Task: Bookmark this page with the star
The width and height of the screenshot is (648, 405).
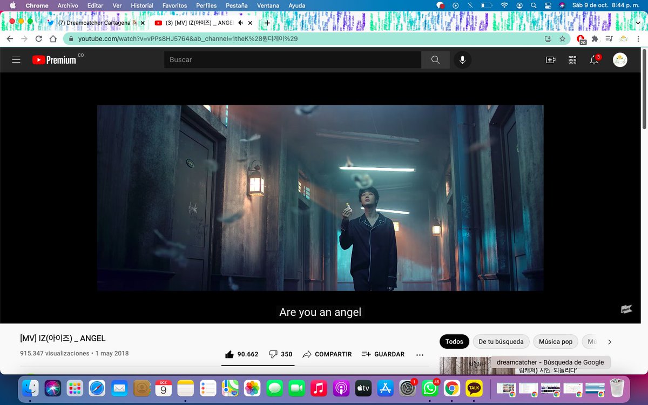Action: 562,39
